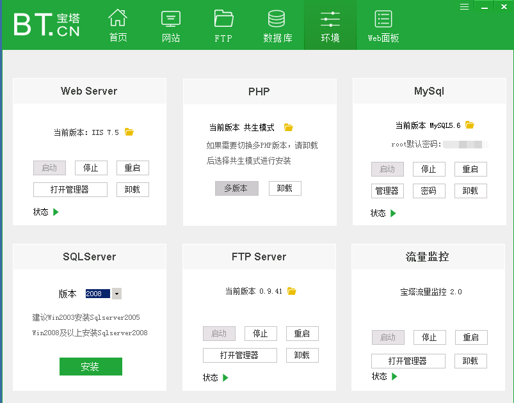Click the disabled FTP Server 启动 button

(219, 333)
